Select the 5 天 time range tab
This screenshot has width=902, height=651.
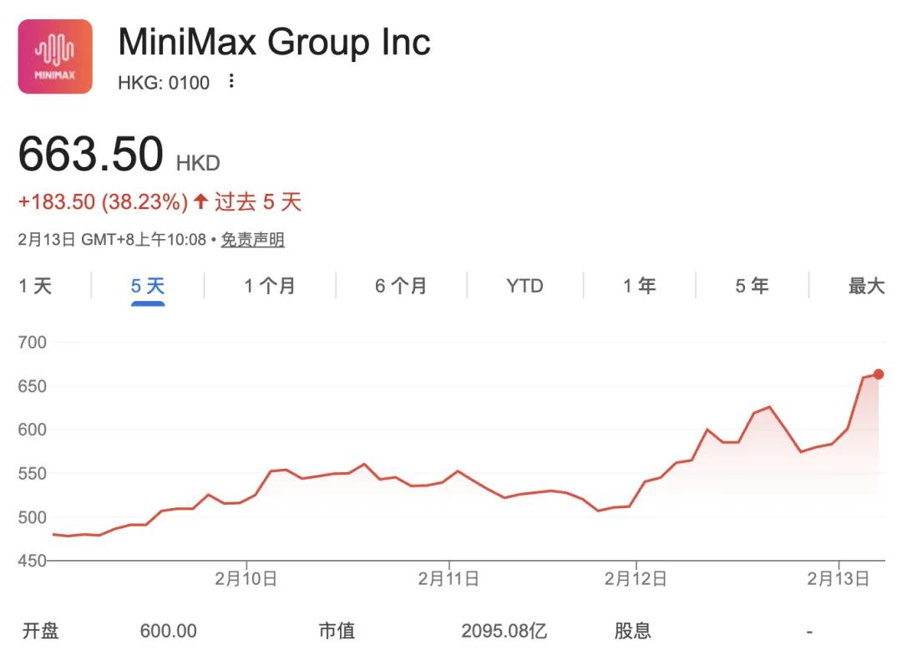[148, 286]
